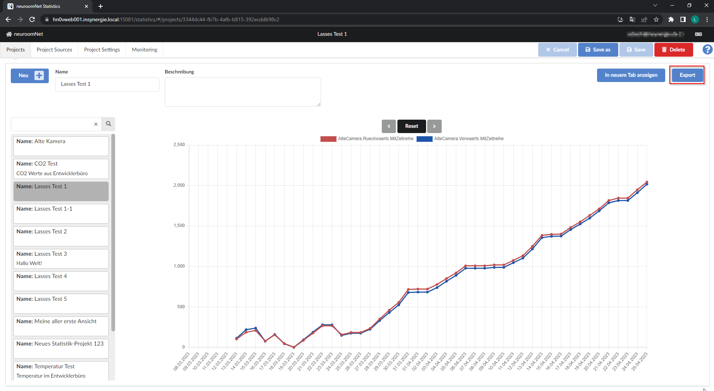Click the neuroomNet home icon

pyautogui.click(x=9, y=34)
